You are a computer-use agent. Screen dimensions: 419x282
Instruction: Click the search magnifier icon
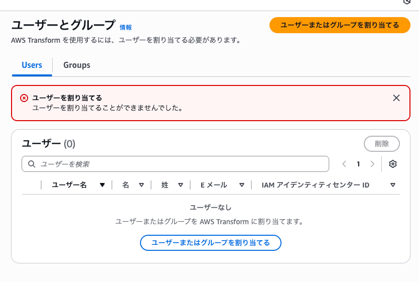point(32,164)
